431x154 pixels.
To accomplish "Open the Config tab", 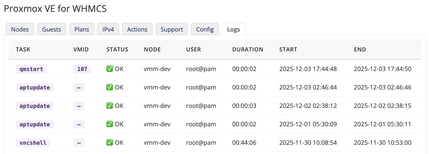I will pyautogui.click(x=205, y=29).
